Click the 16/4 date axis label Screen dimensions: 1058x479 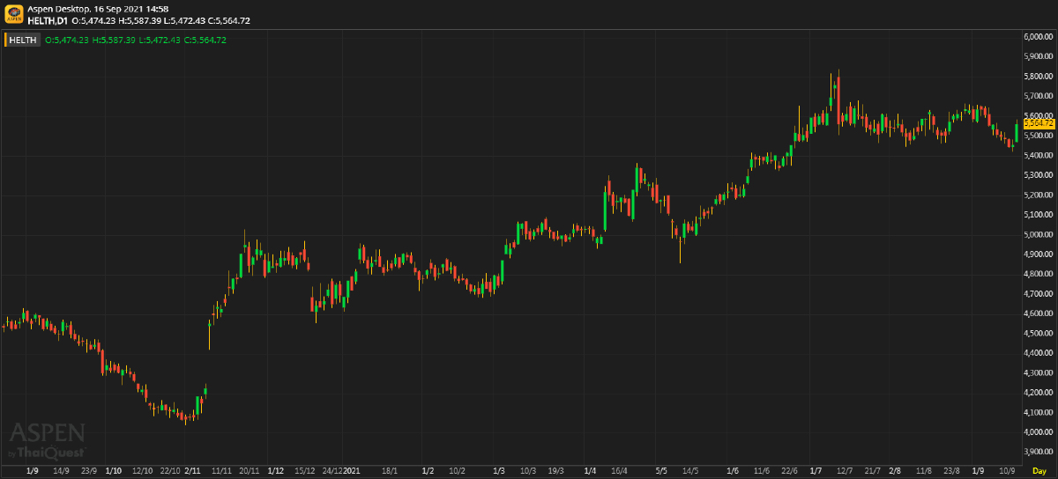(618, 471)
